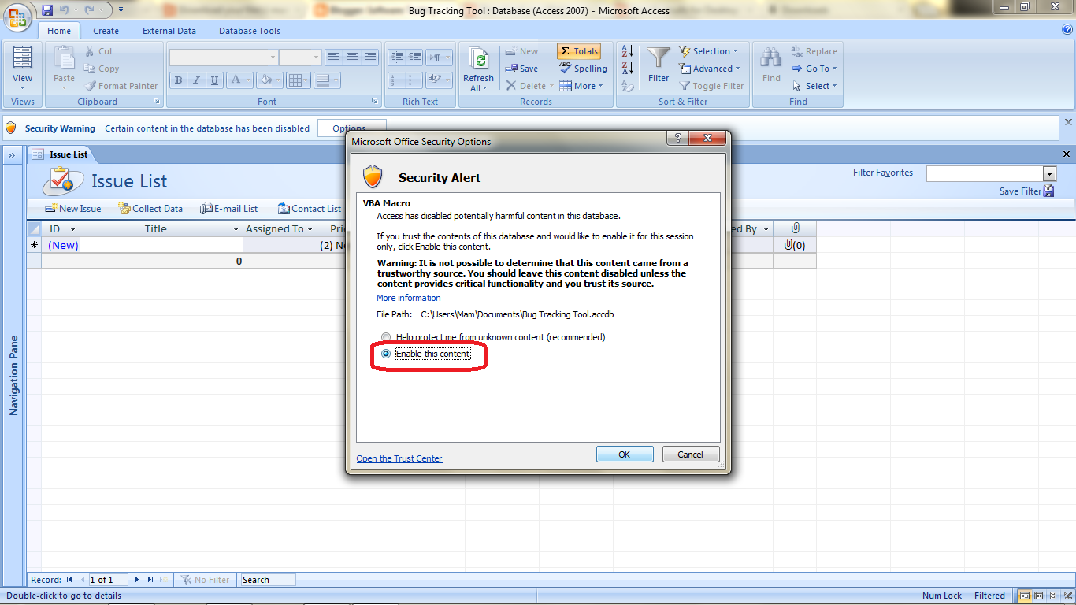Click the Copy icon in Clipboard group
Screen dimensions: 1076x605
(89, 69)
